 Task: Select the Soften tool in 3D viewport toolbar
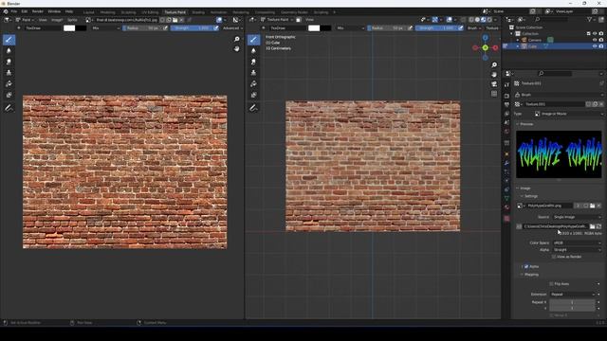tap(253, 50)
